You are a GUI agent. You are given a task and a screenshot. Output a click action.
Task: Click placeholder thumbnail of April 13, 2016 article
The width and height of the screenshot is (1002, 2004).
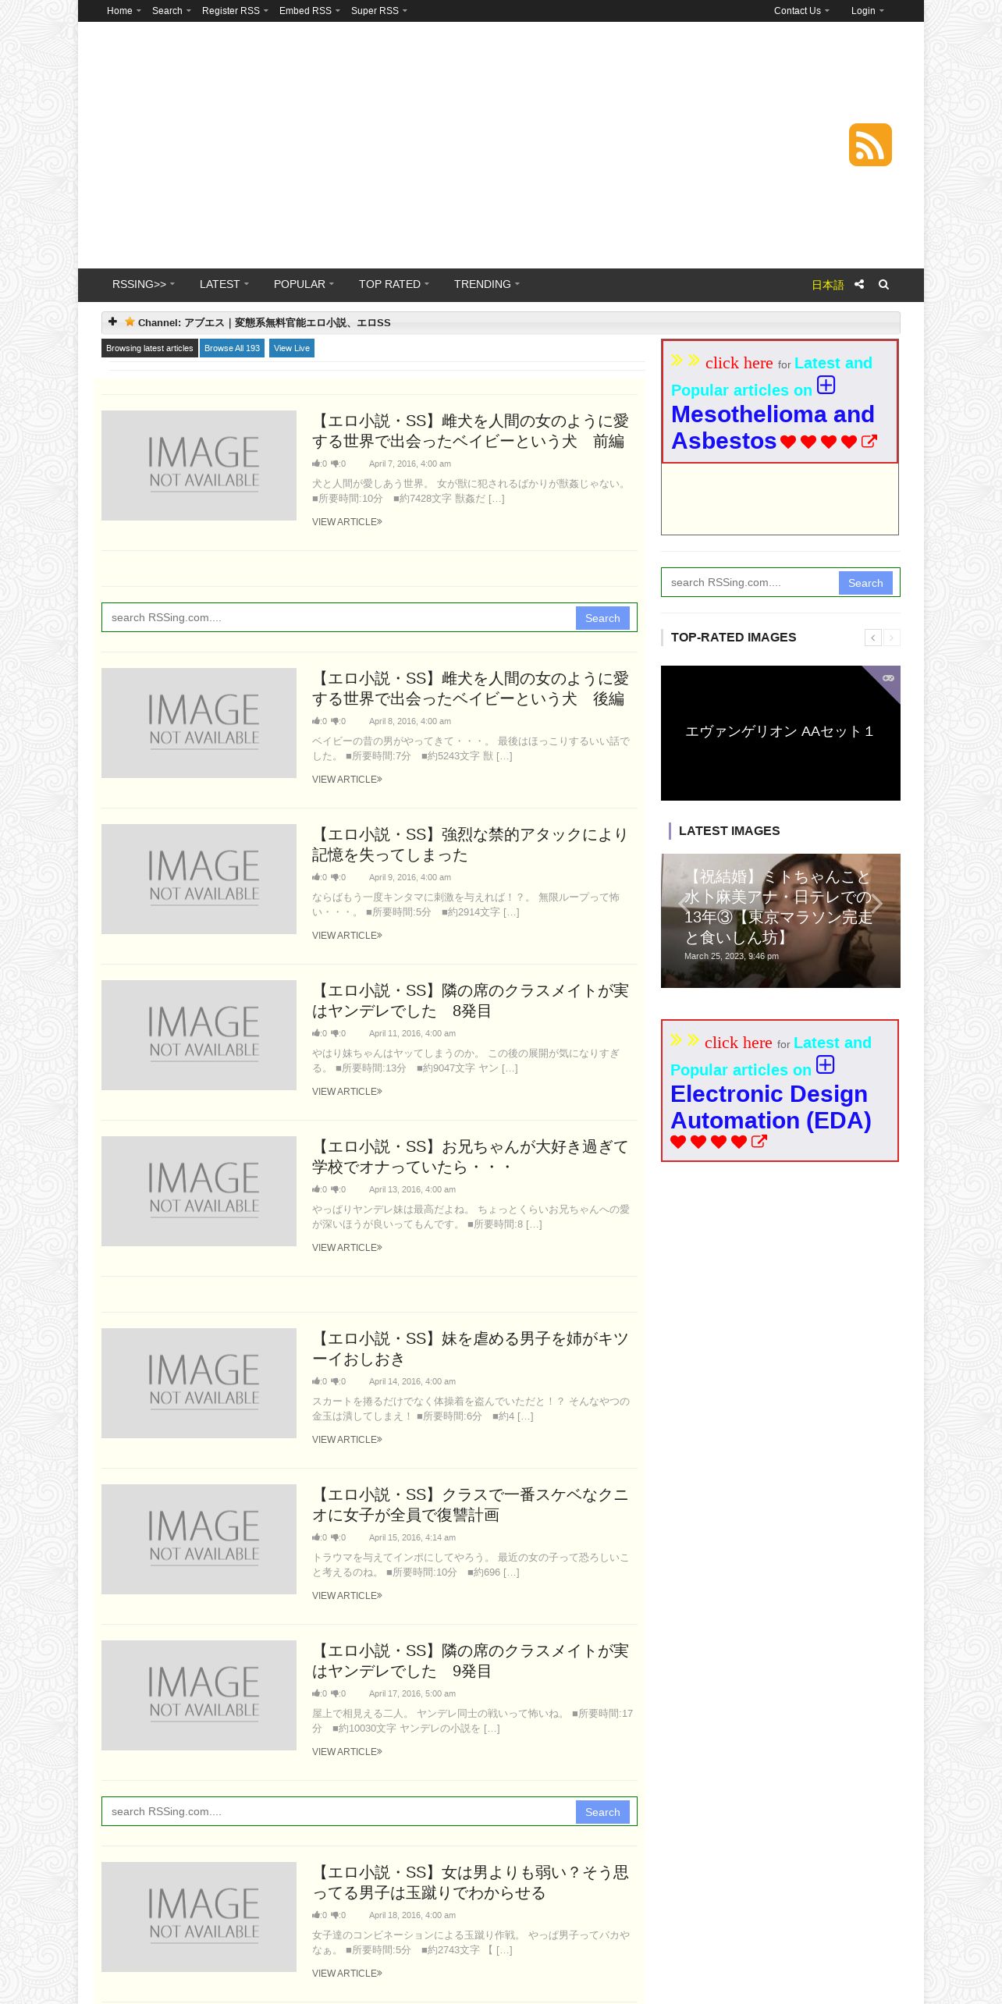[199, 1191]
